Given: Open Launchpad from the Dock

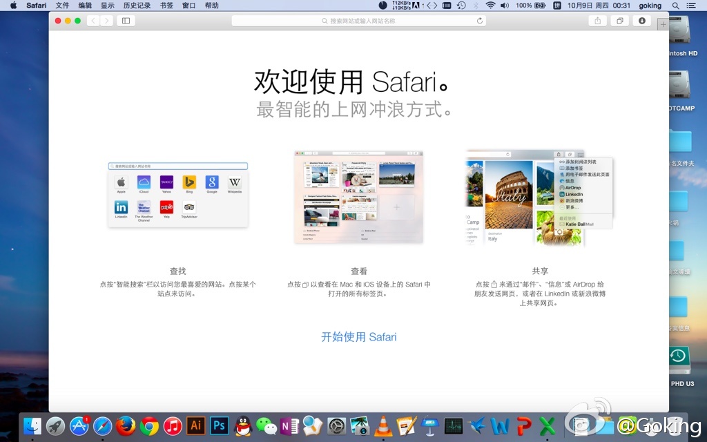Looking at the screenshot, I should click(56, 425).
